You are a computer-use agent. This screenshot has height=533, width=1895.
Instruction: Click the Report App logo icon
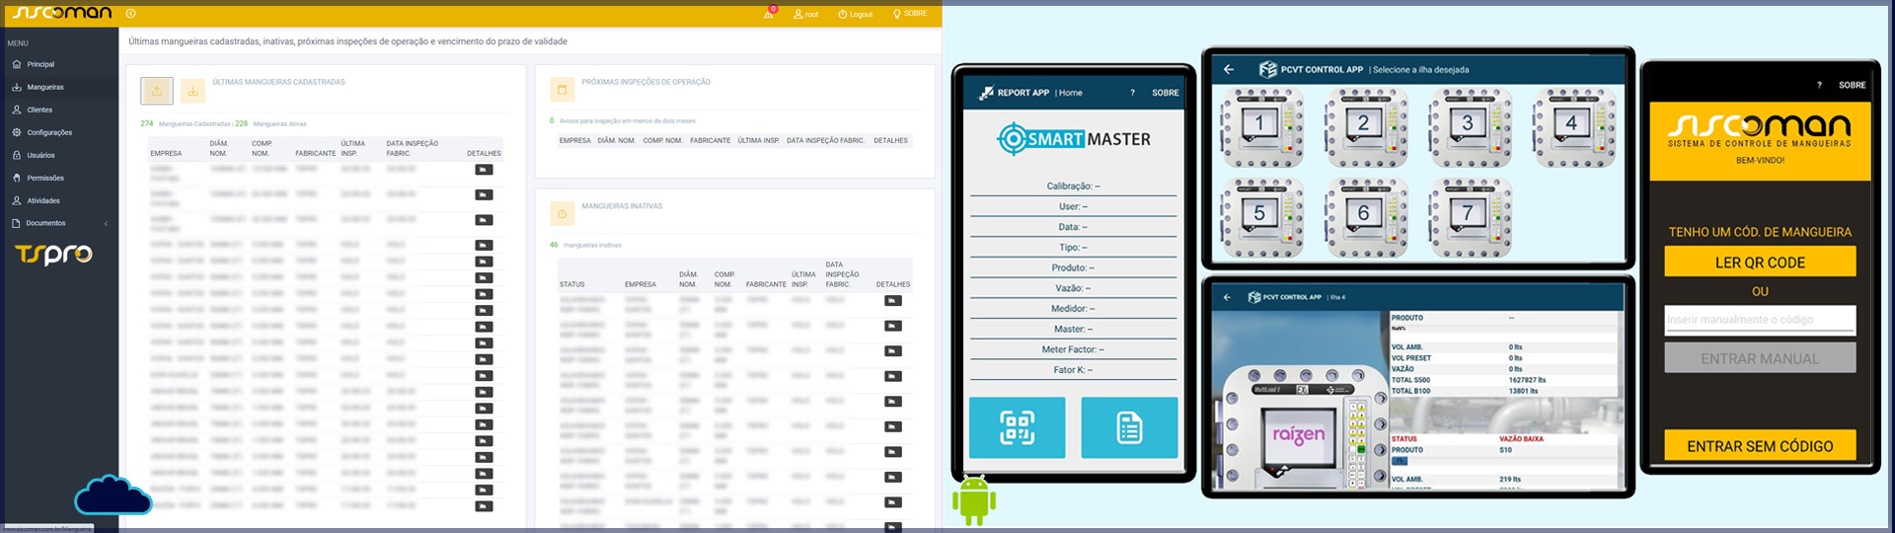click(x=986, y=93)
